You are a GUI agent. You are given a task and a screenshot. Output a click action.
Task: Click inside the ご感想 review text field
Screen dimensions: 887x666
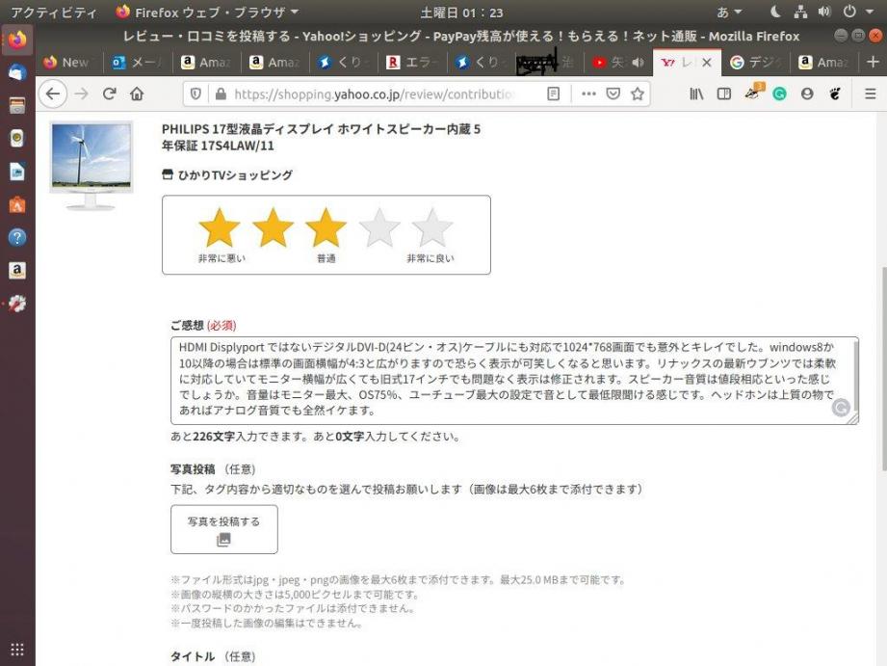514,381
